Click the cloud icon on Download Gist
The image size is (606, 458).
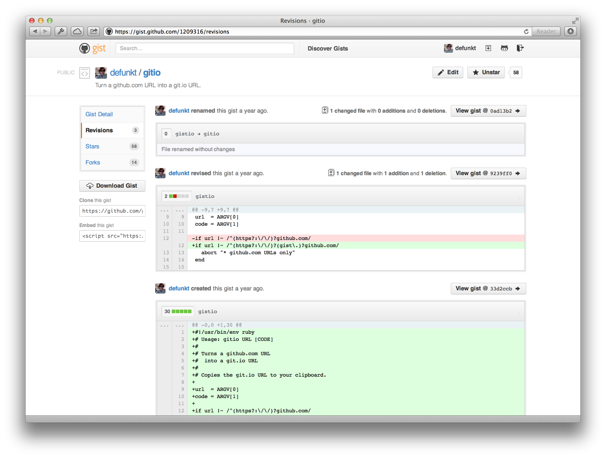tap(90, 185)
